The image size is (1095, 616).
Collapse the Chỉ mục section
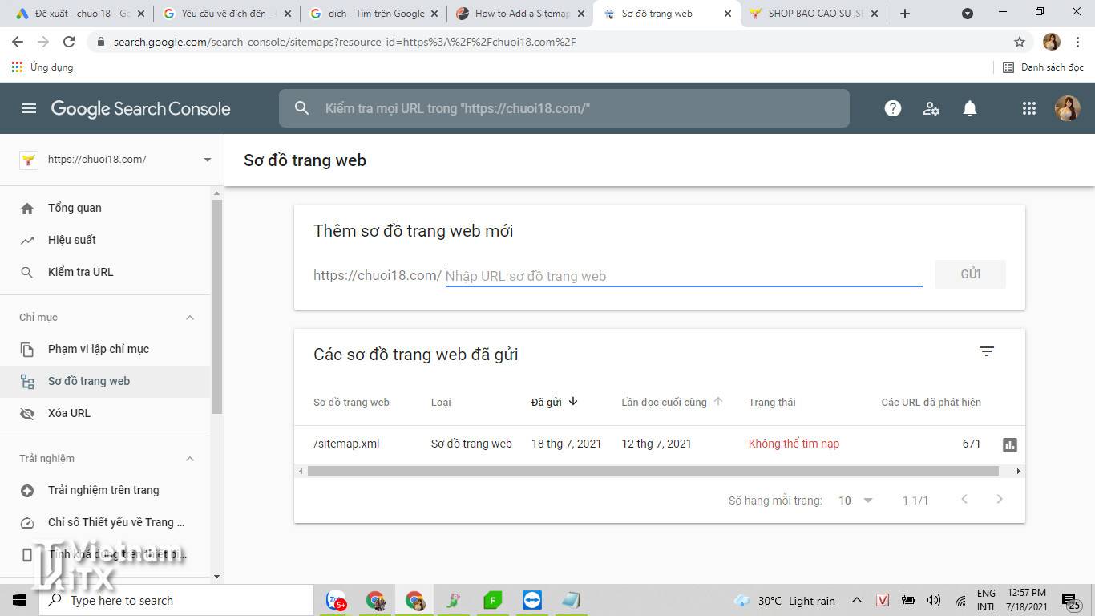[190, 318]
